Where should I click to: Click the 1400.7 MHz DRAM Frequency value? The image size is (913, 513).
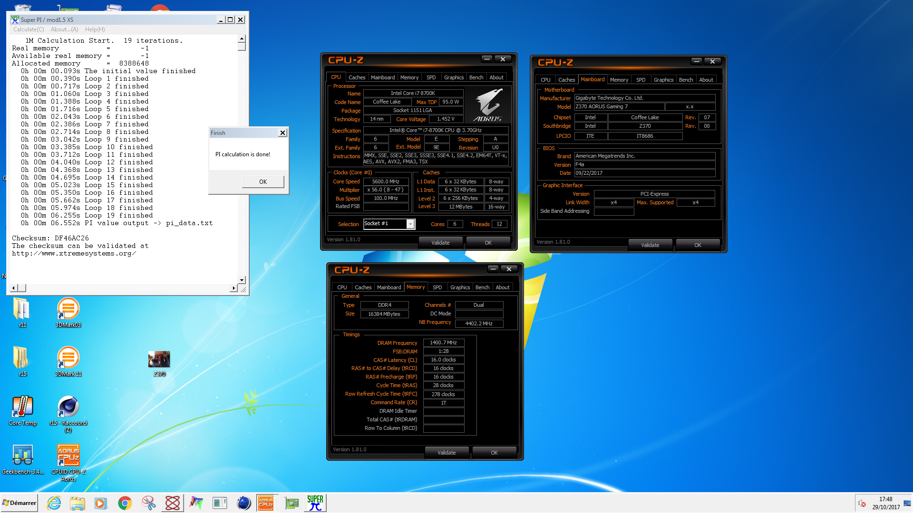coord(443,342)
